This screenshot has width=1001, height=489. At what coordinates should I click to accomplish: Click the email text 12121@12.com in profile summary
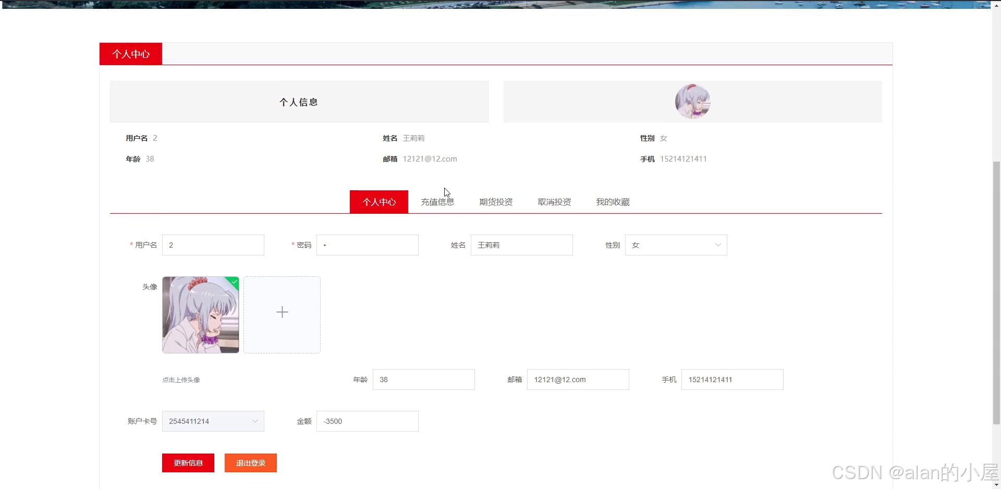click(430, 159)
